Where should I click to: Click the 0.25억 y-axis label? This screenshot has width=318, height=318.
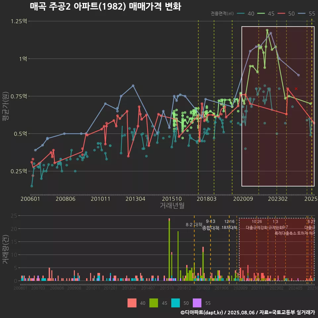(19, 171)
